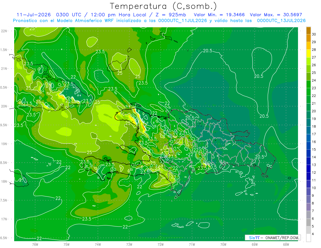Click the '68W' longitude axis label

point(286,245)
